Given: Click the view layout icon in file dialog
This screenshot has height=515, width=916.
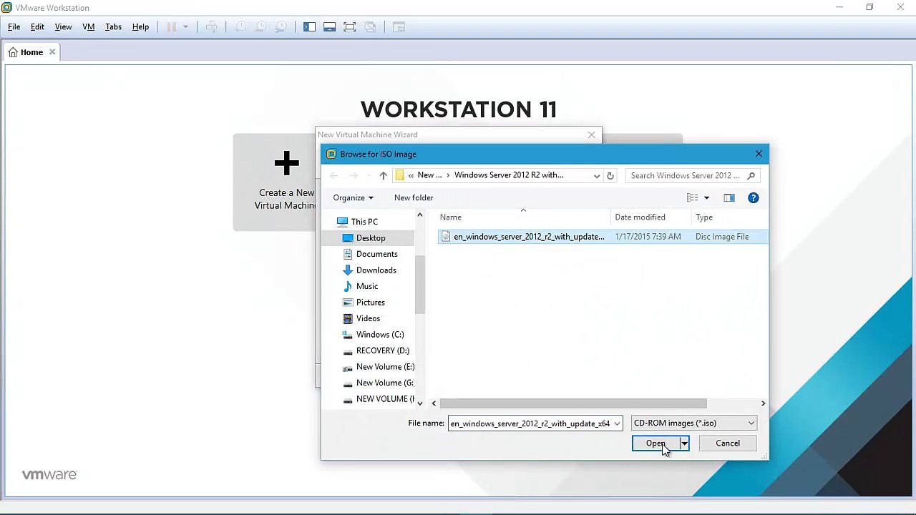Looking at the screenshot, I should click(692, 198).
